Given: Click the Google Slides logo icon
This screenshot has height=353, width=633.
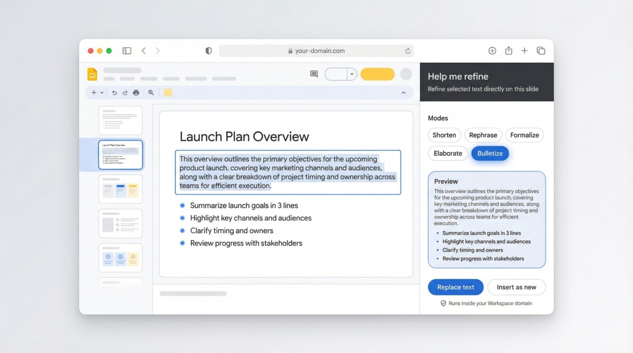Looking at the screenshot, I should point(92,74).
